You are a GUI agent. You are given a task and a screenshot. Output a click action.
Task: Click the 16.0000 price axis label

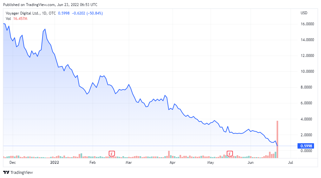[307, 24]
